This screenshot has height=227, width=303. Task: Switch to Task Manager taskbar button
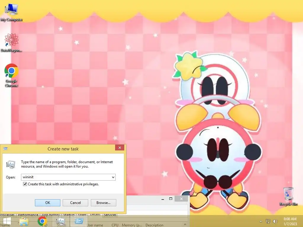(61, 221)
